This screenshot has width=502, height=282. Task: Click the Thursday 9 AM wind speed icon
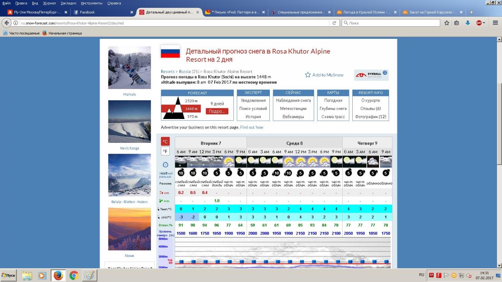click(386, 173)
